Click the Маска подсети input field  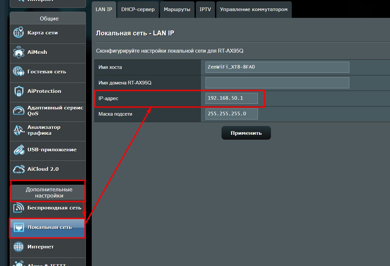(x=232, y=114)
